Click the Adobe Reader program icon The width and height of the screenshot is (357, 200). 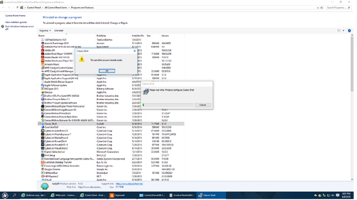point(42,58)
